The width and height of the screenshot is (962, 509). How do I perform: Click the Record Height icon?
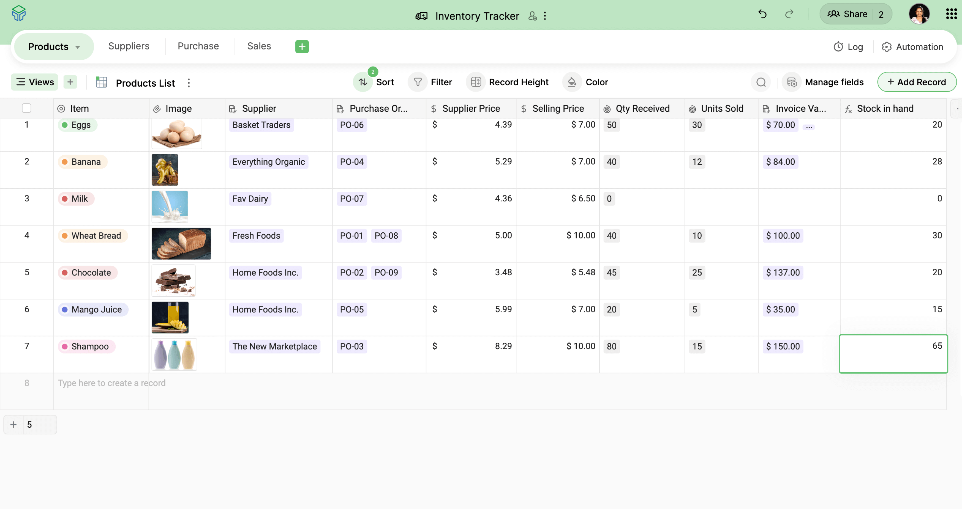[x=476, y=82]
